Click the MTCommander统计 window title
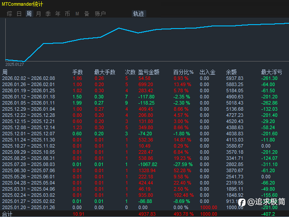The height and width of the screenshot is (217, 289). 22,4
